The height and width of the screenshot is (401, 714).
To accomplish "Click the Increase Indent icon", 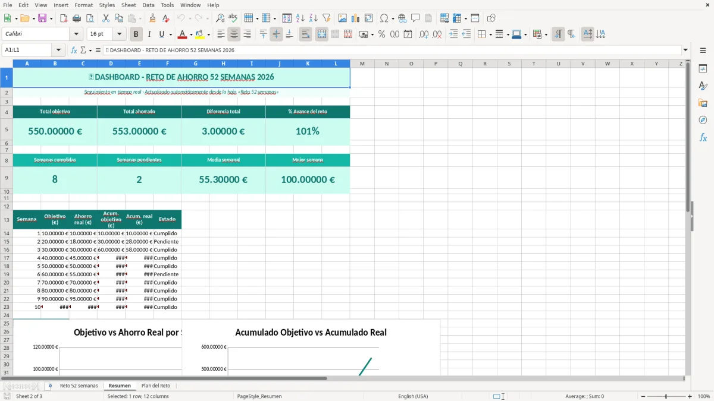I will [x=453, y=34].
